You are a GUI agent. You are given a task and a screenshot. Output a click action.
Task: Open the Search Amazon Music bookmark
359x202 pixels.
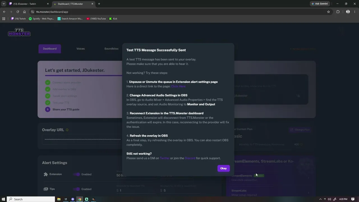coord(70,19)
